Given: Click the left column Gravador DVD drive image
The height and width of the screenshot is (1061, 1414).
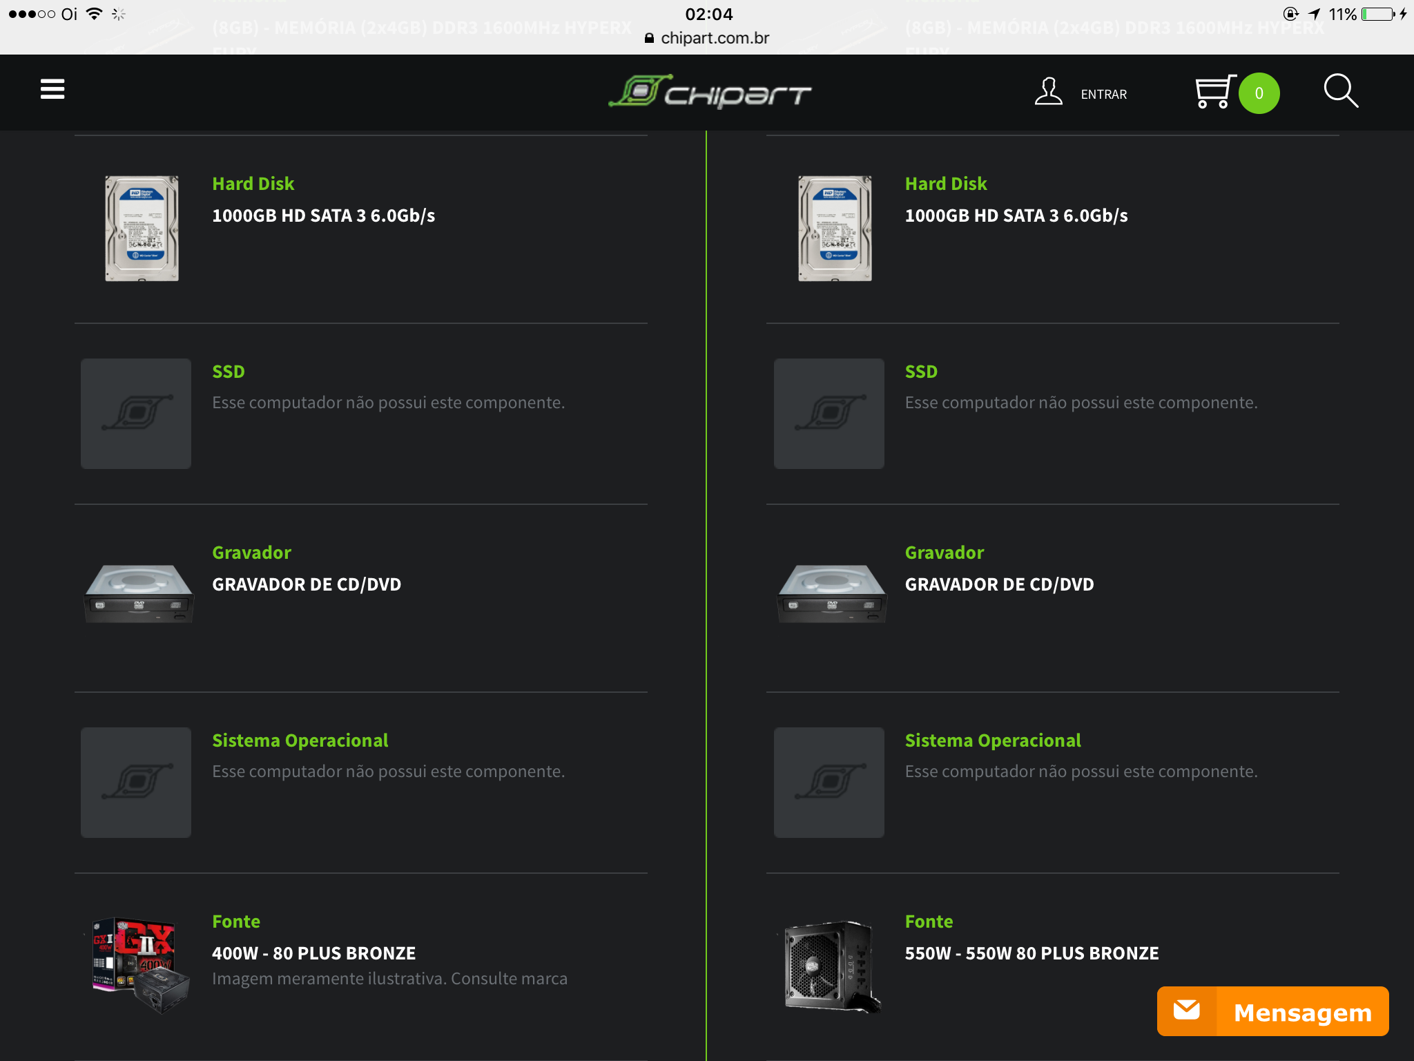Looking at the screenshot, I should pyautogui.click(x=139, y=593).
